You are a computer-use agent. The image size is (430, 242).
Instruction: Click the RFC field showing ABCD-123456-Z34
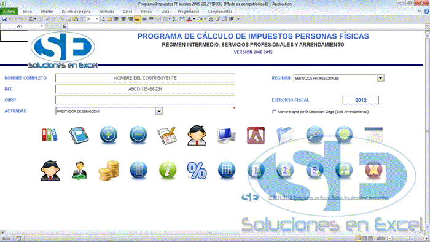145,89
